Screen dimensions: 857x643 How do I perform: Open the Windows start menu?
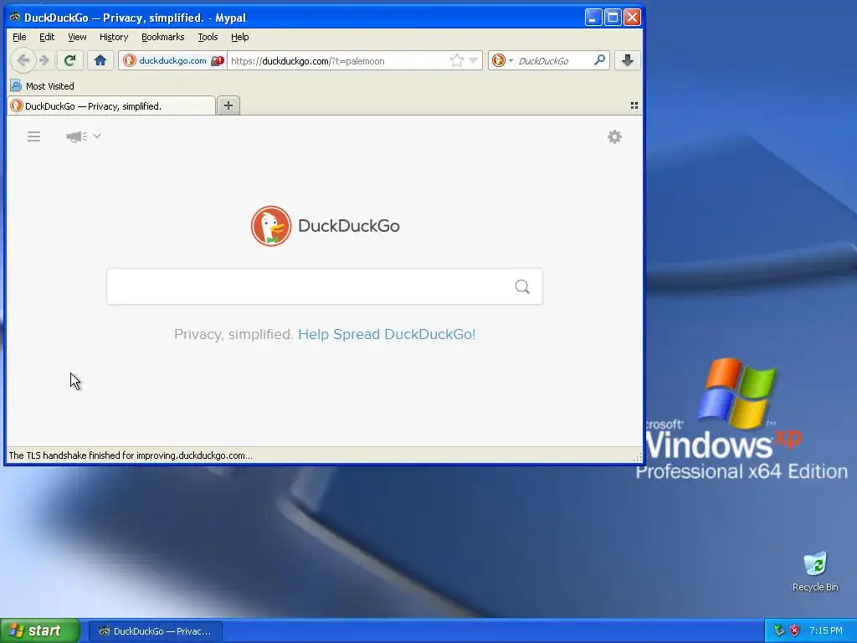(40, 630)
